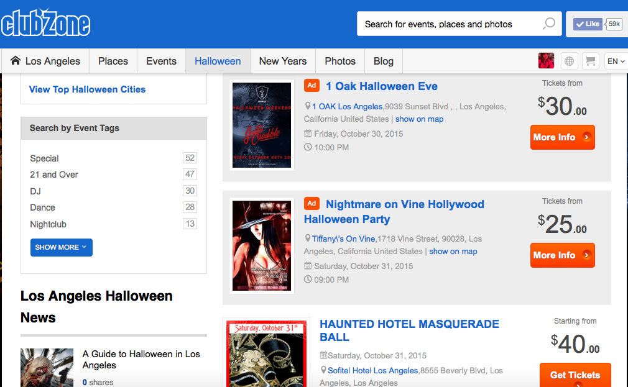Image resolution: width=628 pixels, height=387 pixels.
Task: Open the Photos tab
Action: [x=340, y=61]
